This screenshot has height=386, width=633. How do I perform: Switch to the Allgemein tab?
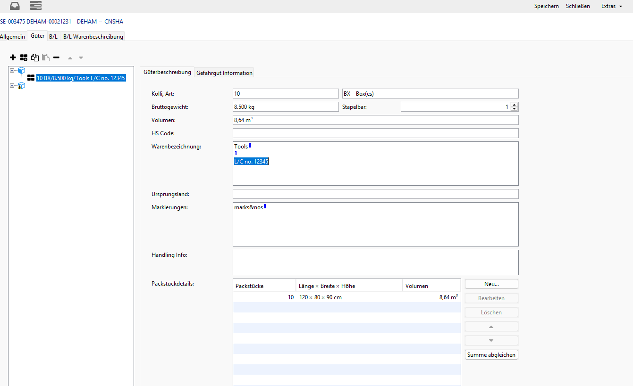tap(13, 37)
